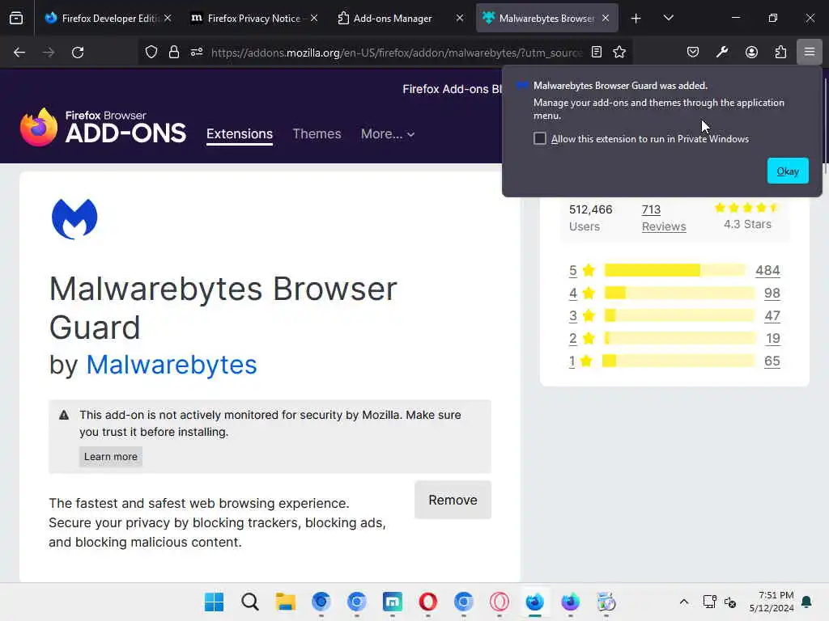Viewport: 829px width, 621px height.
Task: Open File Explorer from taskbar
Action: [x=286, y=602]
